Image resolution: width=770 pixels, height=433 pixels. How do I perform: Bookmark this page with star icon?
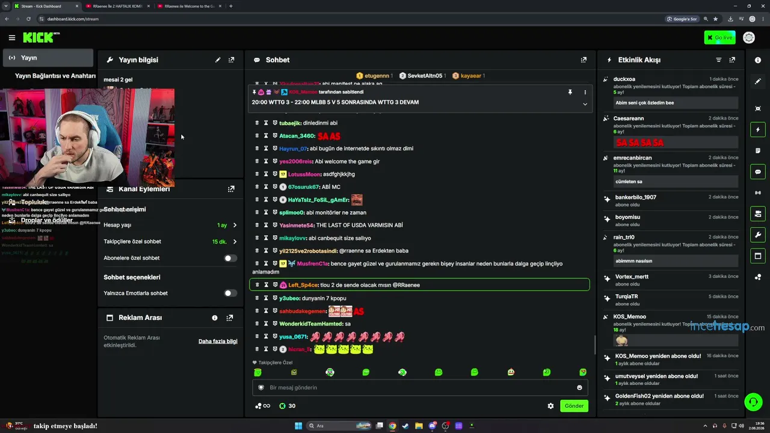click(715, 19)
